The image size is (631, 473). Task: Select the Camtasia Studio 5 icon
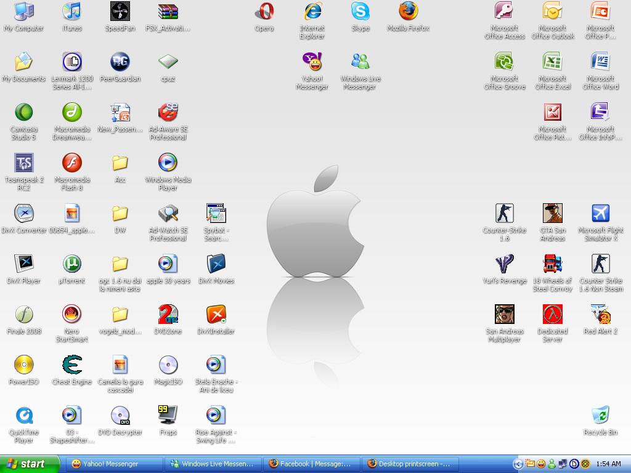pos(23,113)
